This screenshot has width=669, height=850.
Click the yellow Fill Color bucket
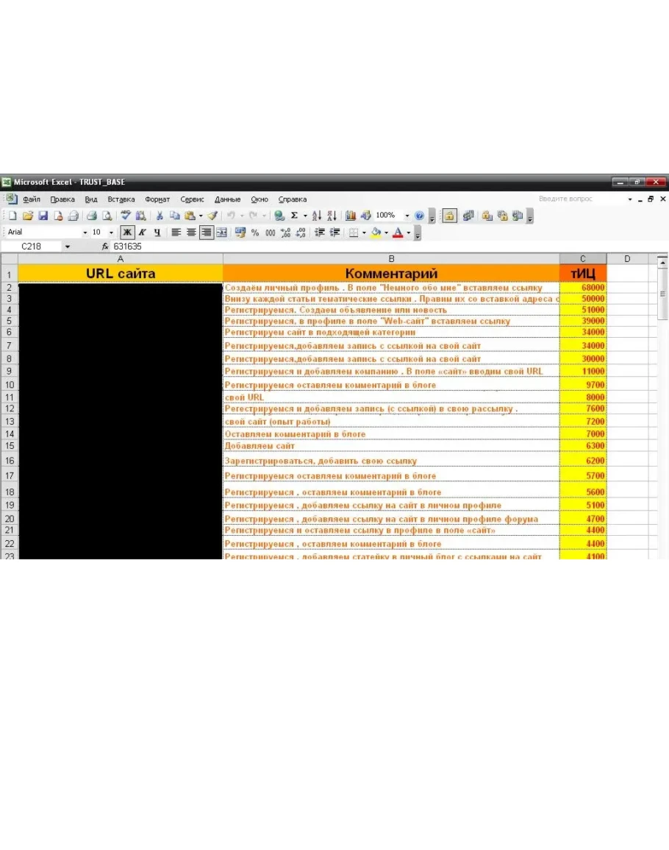click(x=376, y=233)
